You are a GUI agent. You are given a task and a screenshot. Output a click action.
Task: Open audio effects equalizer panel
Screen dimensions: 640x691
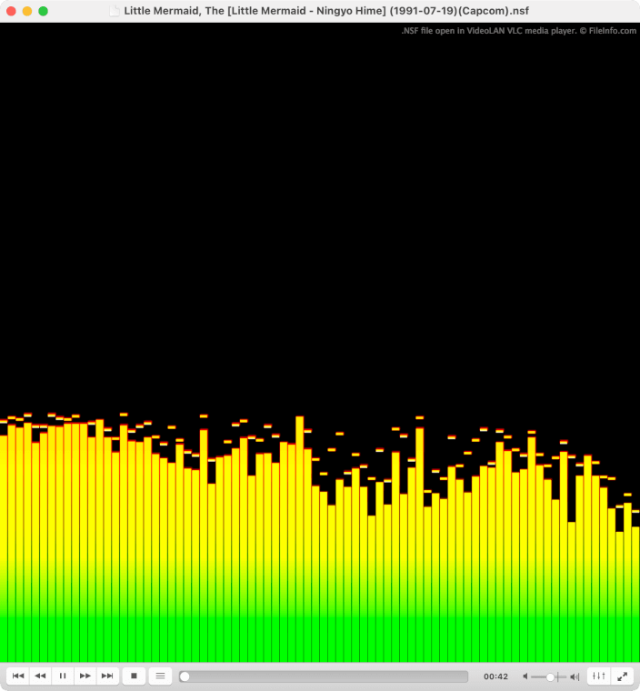598,676
